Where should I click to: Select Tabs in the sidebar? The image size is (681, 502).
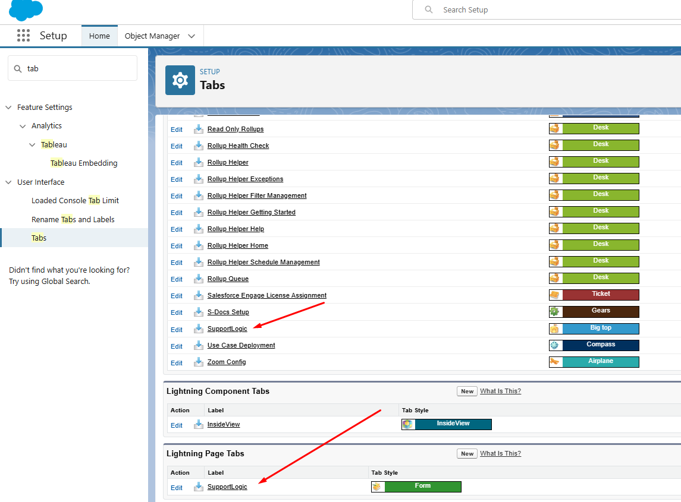click(x=74, y=238)
